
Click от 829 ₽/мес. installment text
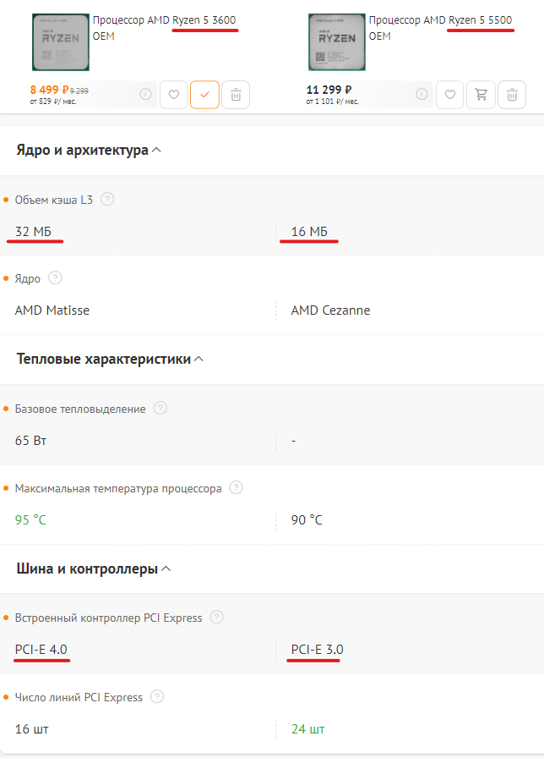(53, 102)
